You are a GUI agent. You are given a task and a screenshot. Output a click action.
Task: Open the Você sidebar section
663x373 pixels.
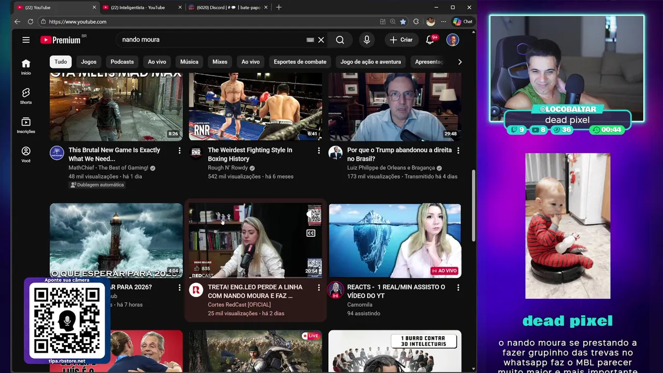[x=26, y=154]
